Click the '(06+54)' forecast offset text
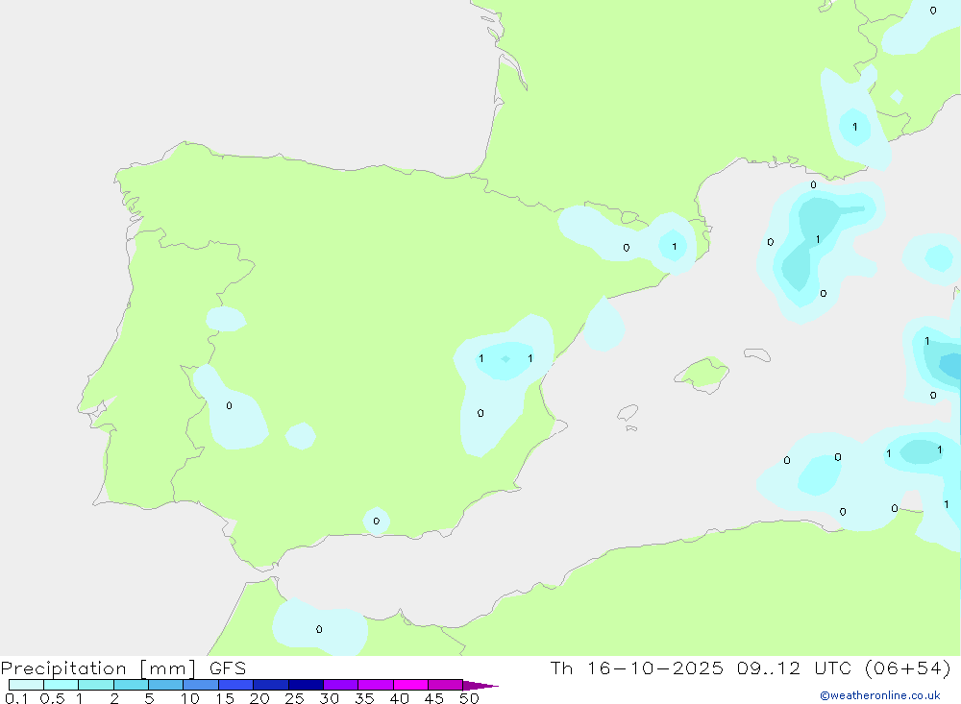Image resolution: width=961 pixels, height=704 pixels. (x=908, y=668)
